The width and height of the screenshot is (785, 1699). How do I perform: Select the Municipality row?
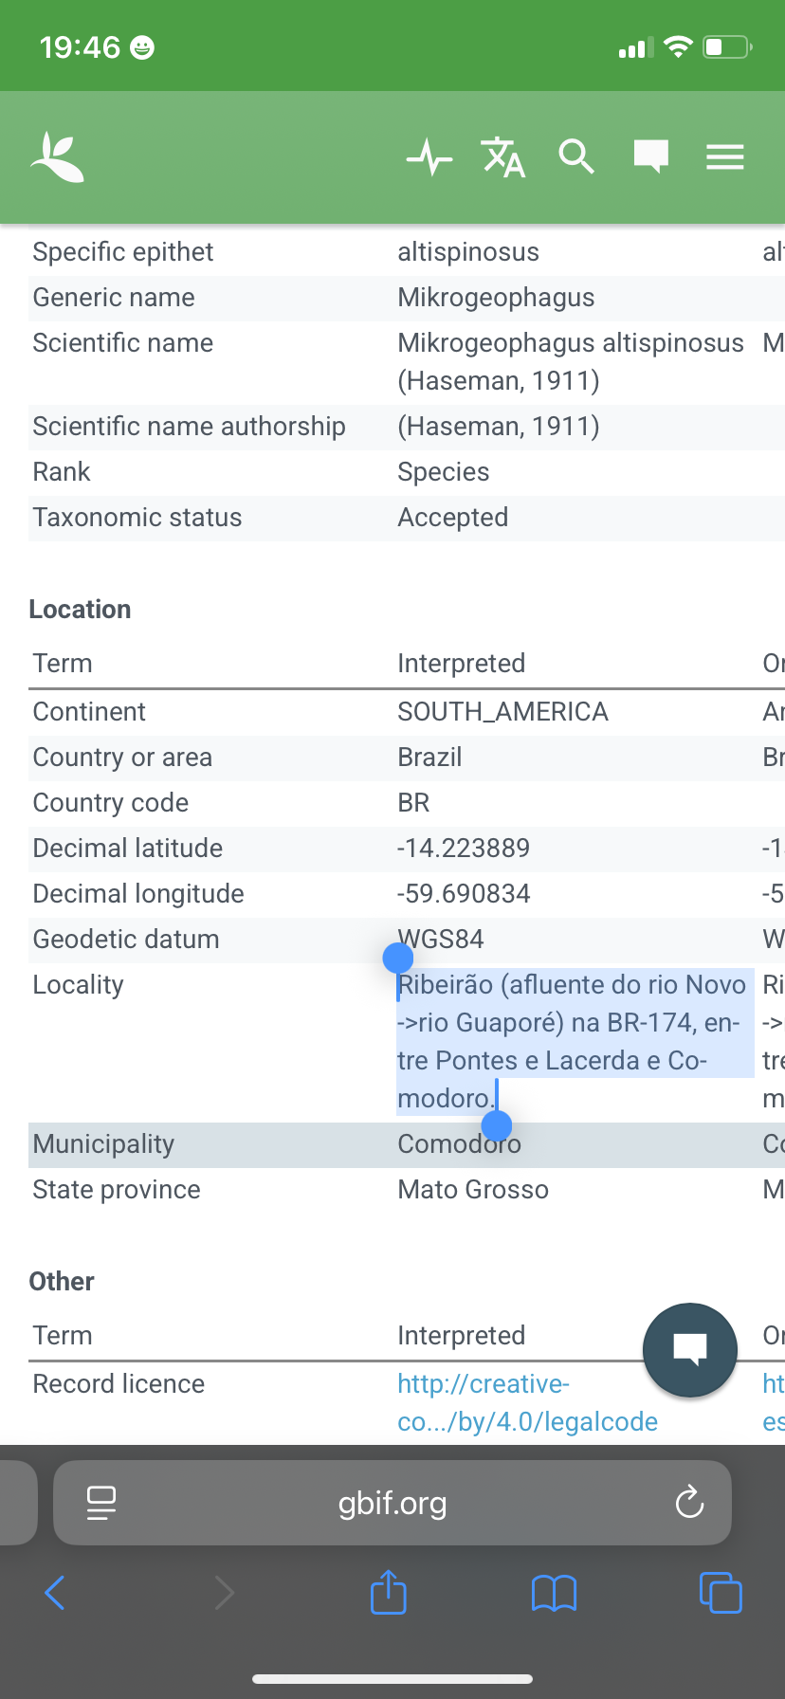pyautogui.click(x=104, y=1144)
